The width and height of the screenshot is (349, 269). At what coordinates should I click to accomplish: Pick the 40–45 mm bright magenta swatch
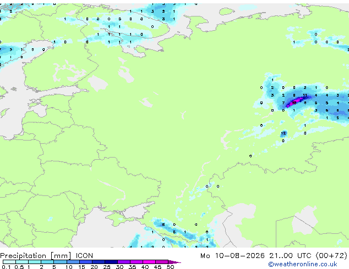149,262
